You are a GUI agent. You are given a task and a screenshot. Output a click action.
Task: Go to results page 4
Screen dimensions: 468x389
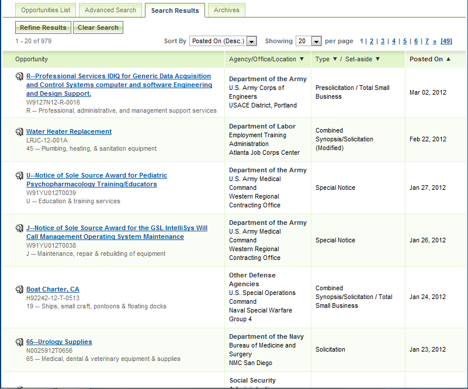pyautogui.click(x=394, y=41)
